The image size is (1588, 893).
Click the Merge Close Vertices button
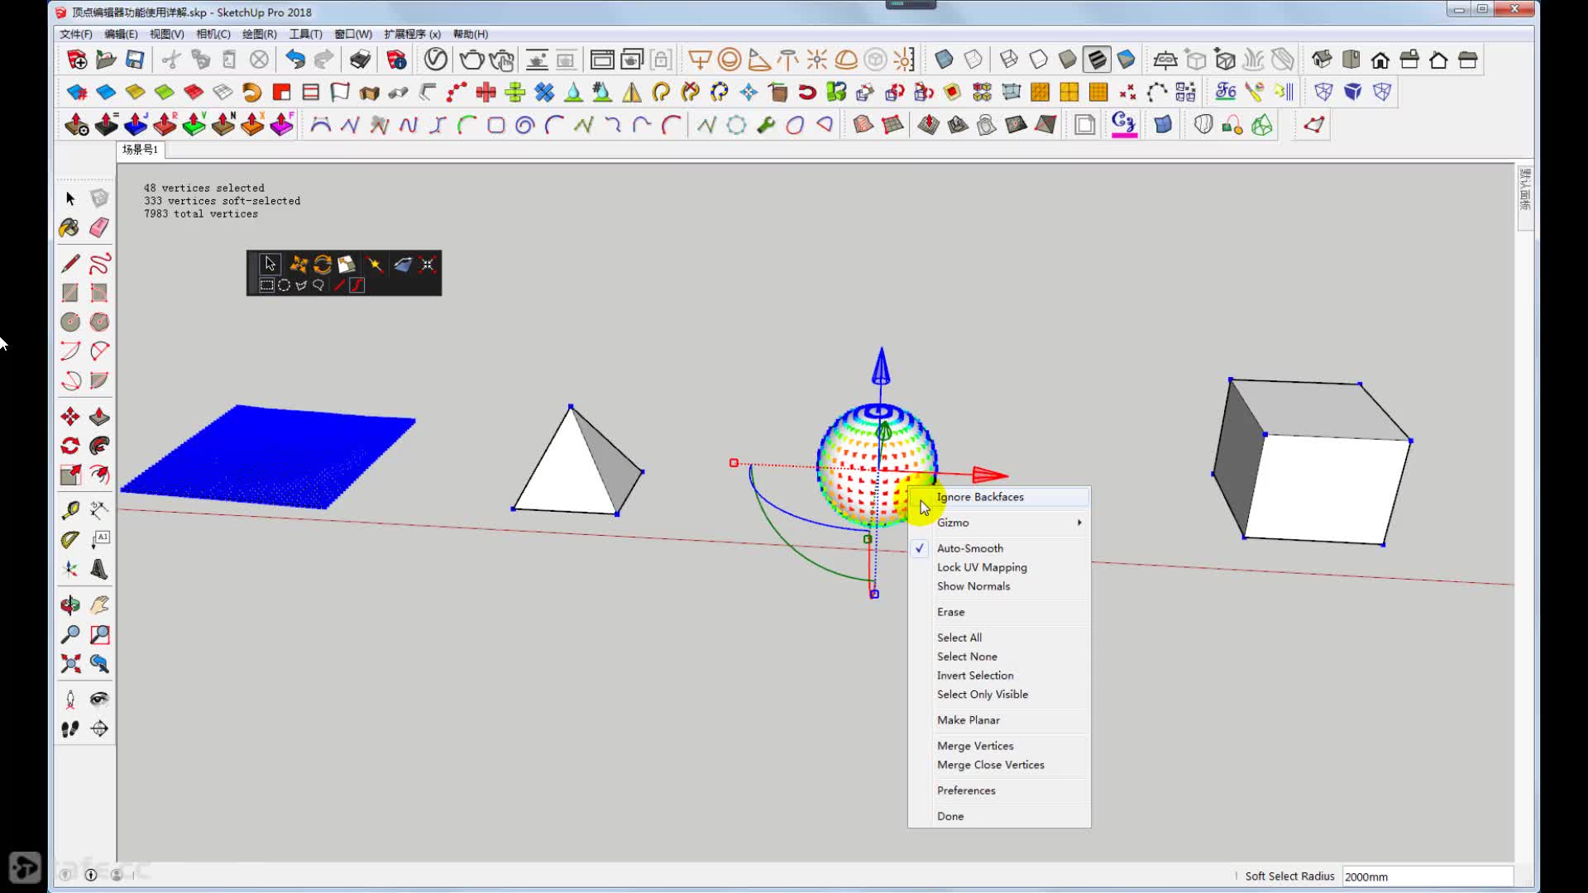tap(990, 764)
